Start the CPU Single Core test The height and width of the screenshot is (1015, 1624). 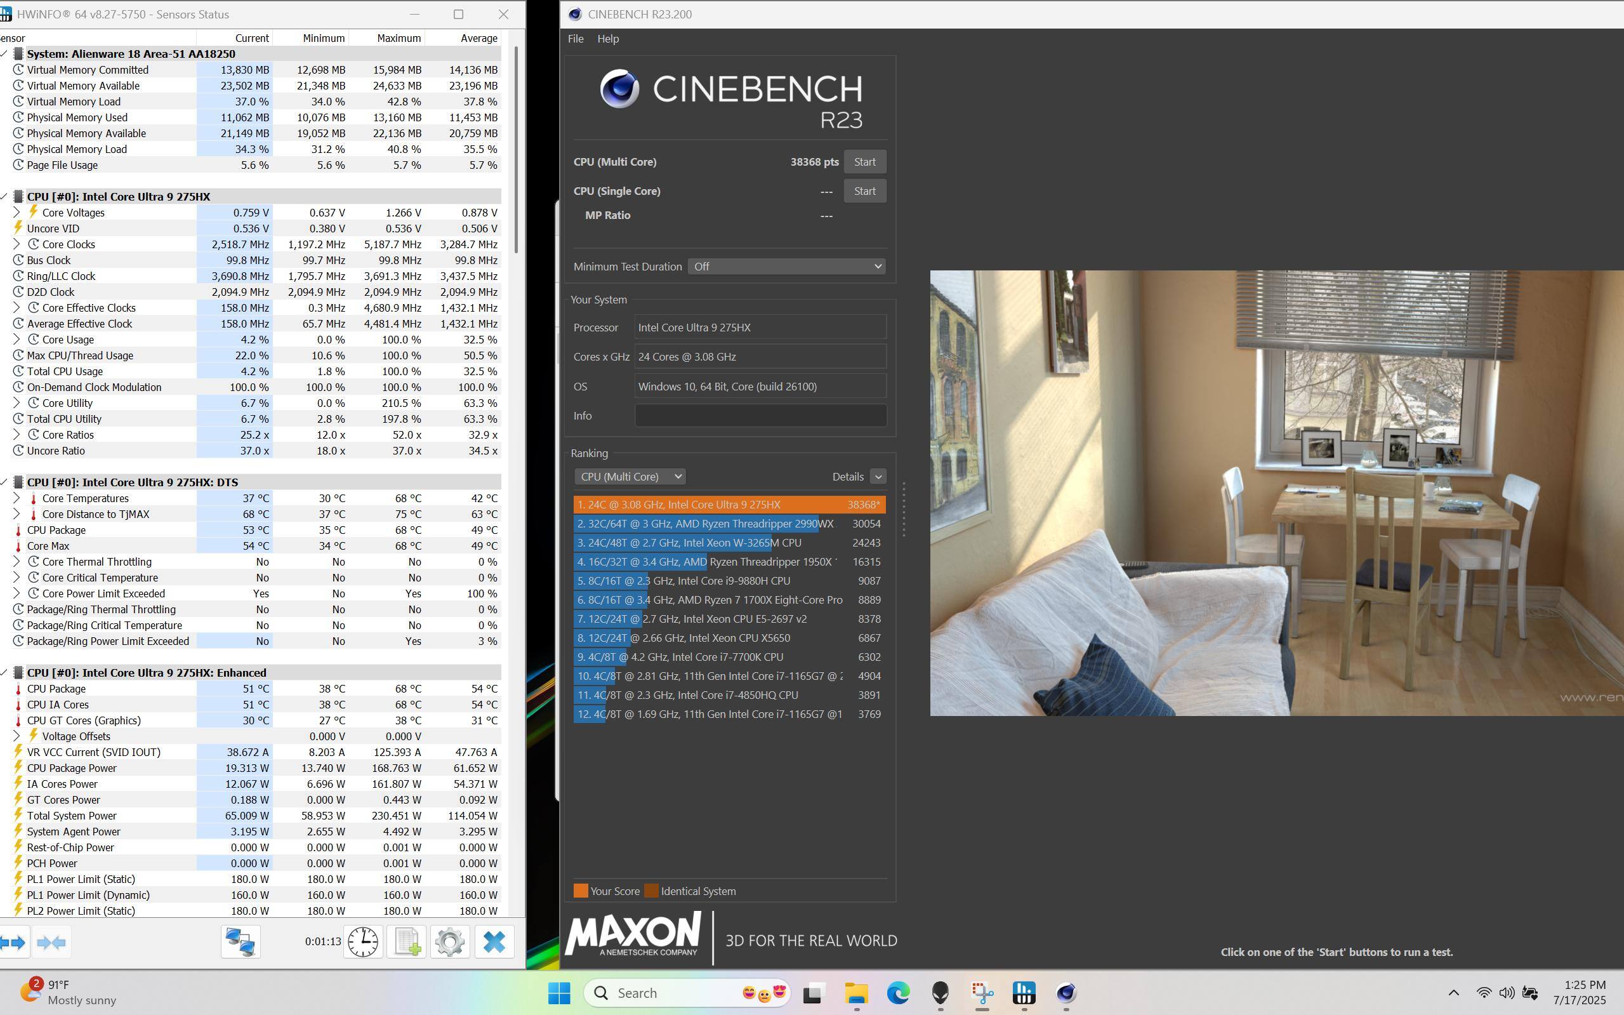[x=864, y=191]
